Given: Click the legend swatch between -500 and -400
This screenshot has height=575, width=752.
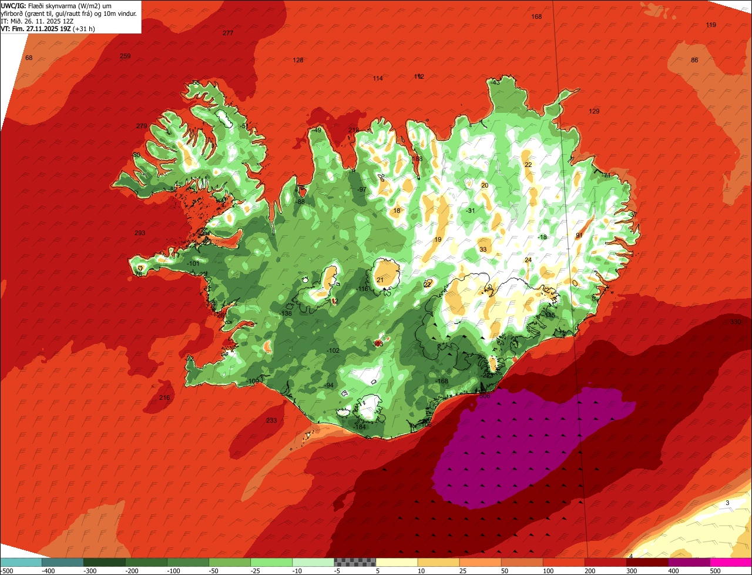Looking at the screenshot, I should pyautogui.click(x=21, y=562).
